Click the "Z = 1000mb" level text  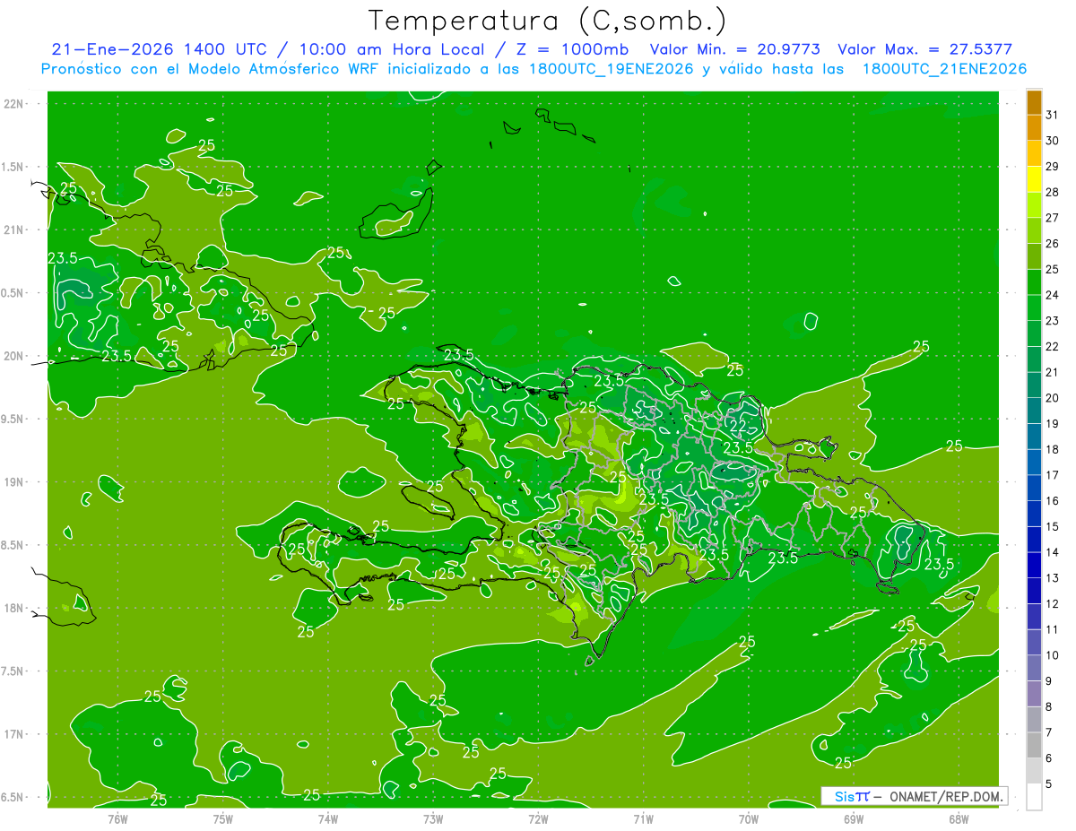click(572, 49)
